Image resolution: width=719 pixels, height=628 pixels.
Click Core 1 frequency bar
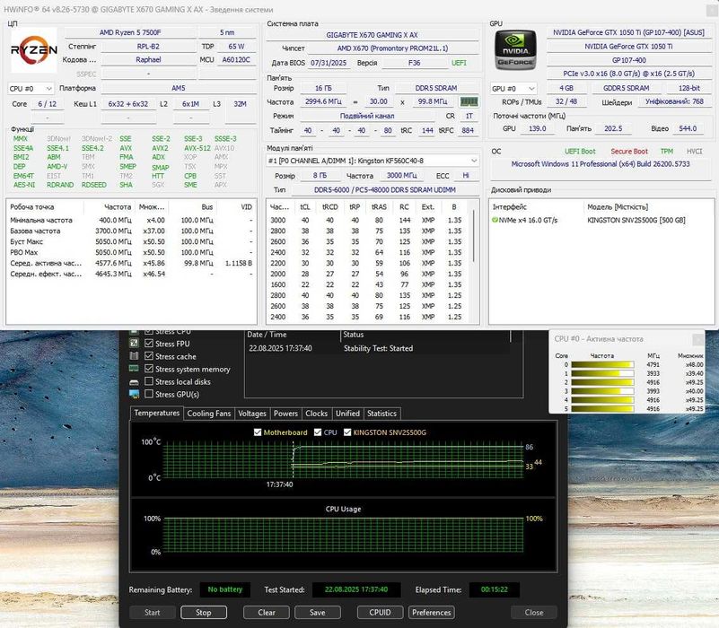pos(602,373)
